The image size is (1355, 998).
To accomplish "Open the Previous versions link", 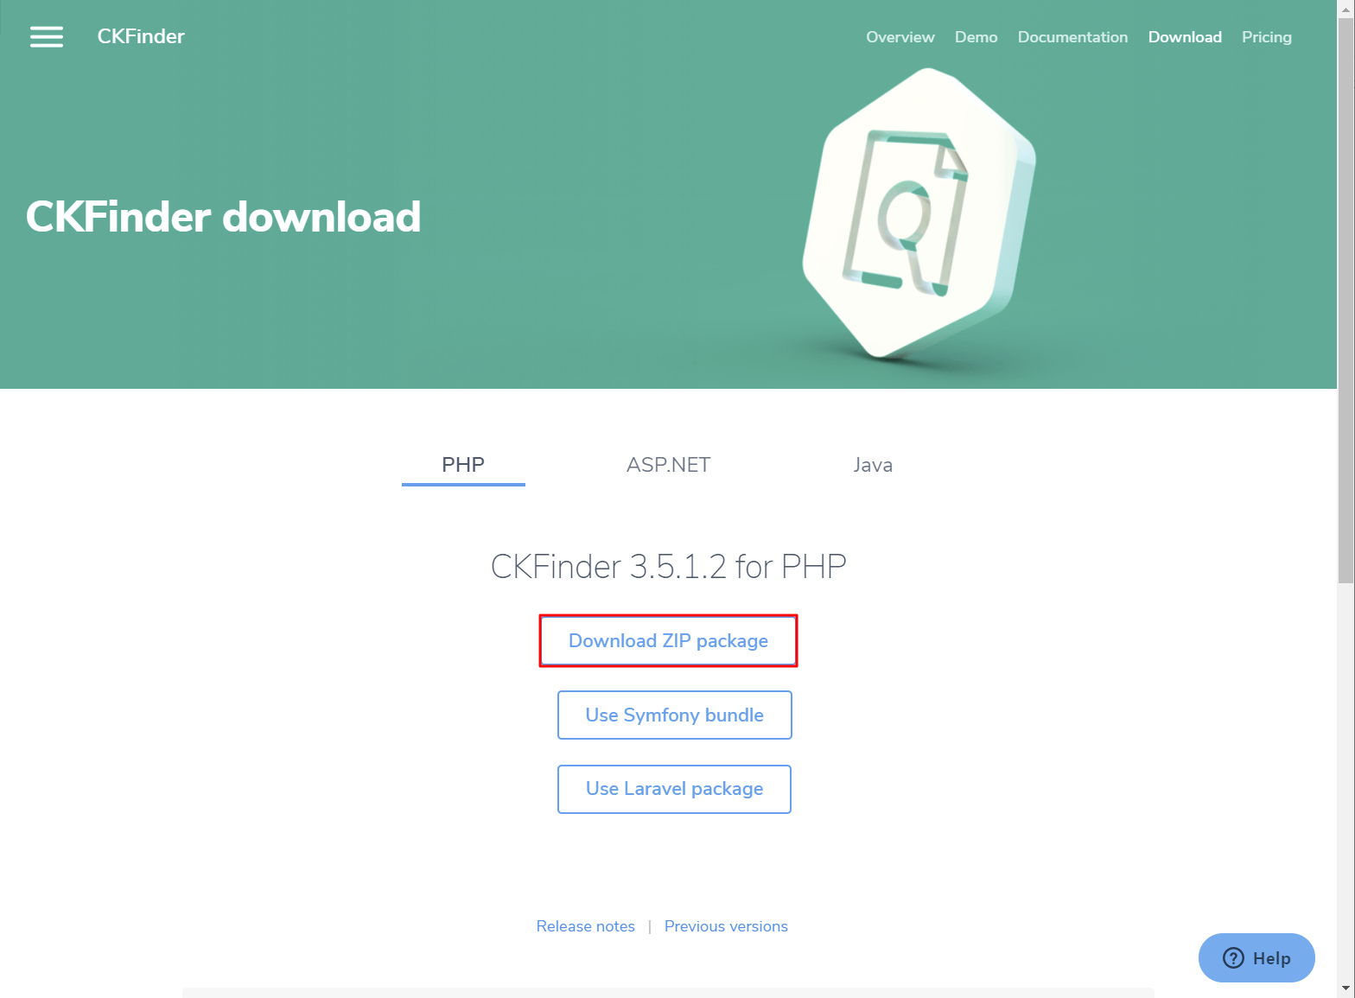I will (x=726, y=926).
